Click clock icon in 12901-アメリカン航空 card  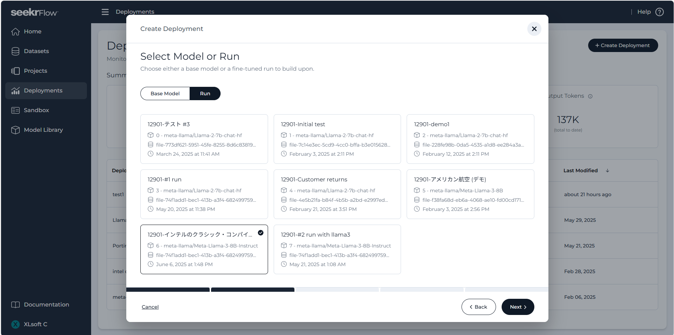coord(417,209)
